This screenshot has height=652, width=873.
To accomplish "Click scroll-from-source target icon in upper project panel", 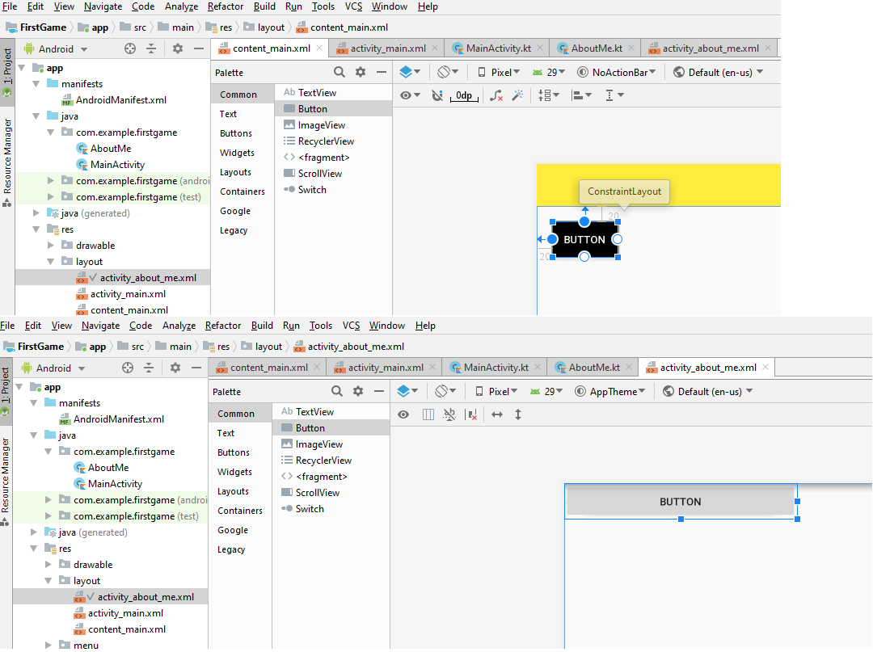I will (130, 49).
